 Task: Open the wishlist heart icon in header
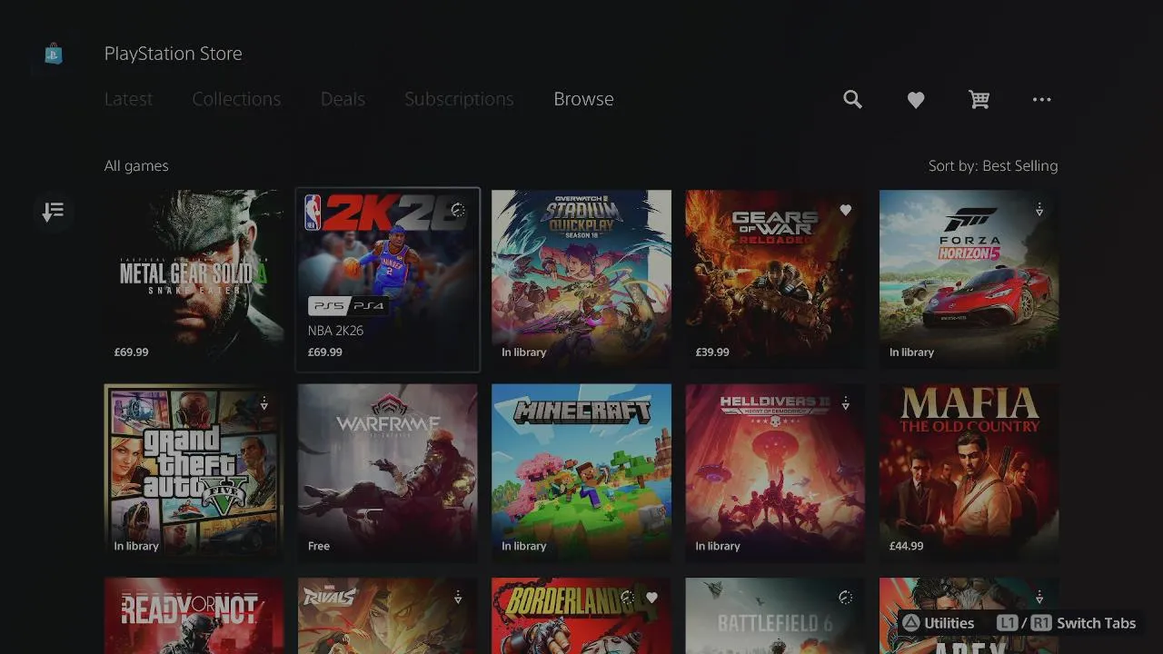(916, 100)
